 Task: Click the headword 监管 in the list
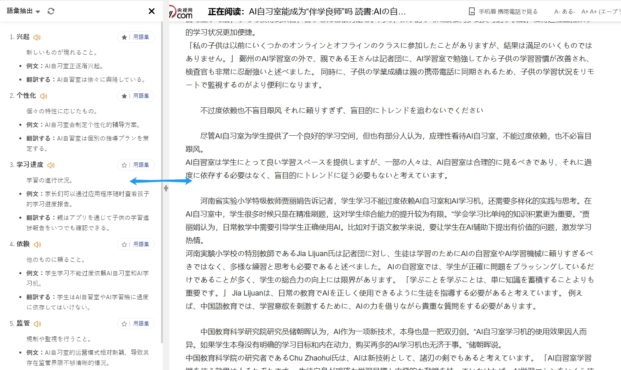tap(23, 324)
